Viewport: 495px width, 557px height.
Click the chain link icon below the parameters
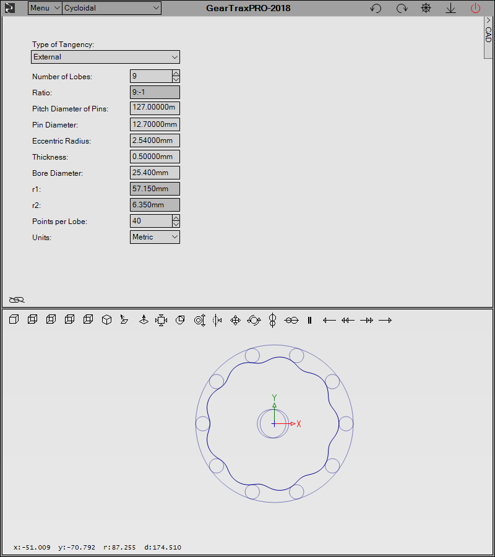pos(17,300)
